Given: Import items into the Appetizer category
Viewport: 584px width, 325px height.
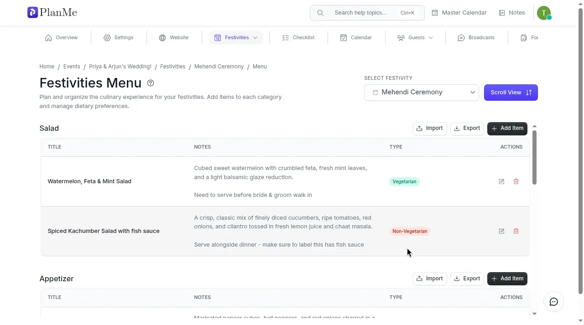Looking at the screenshot, I should (430, 279).
